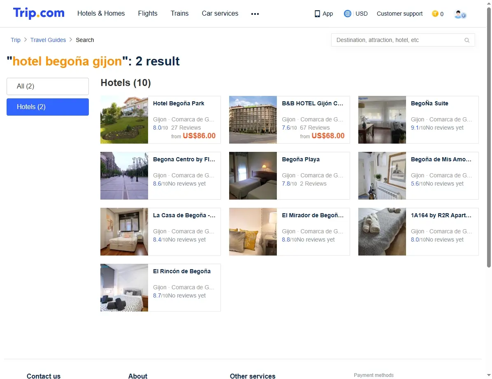Go to Trip breadcrumb link
492x379 pixels.
pyautogui.click(x=15, y=40)
